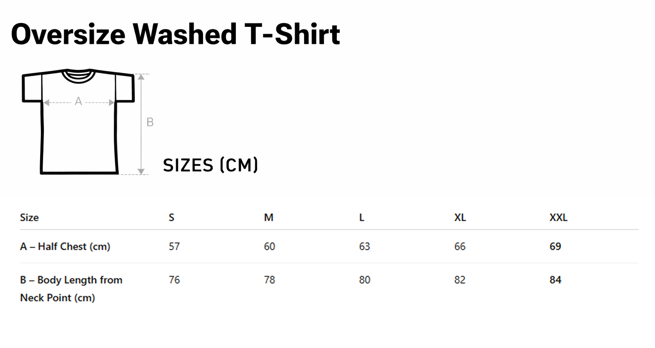Select the Size column header

(29, 218)
